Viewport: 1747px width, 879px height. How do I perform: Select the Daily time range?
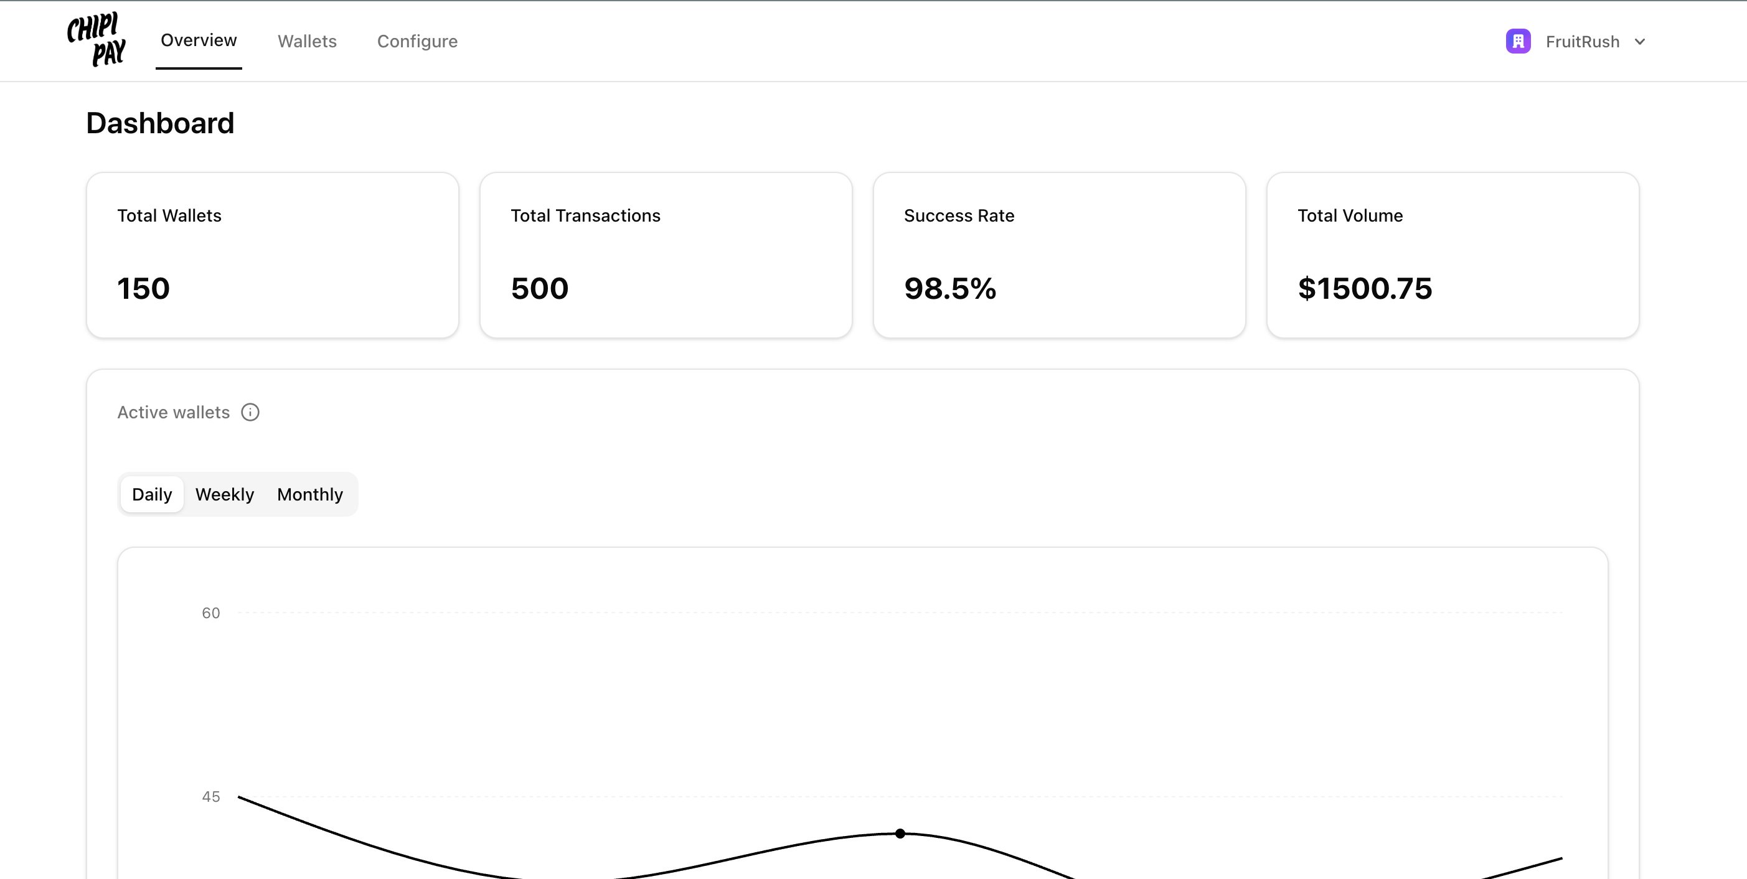[152, 494]
